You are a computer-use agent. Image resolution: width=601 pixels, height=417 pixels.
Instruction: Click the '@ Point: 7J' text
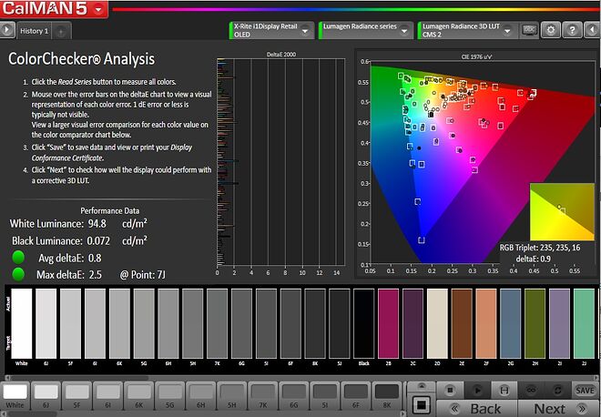(x=143, y=275)
